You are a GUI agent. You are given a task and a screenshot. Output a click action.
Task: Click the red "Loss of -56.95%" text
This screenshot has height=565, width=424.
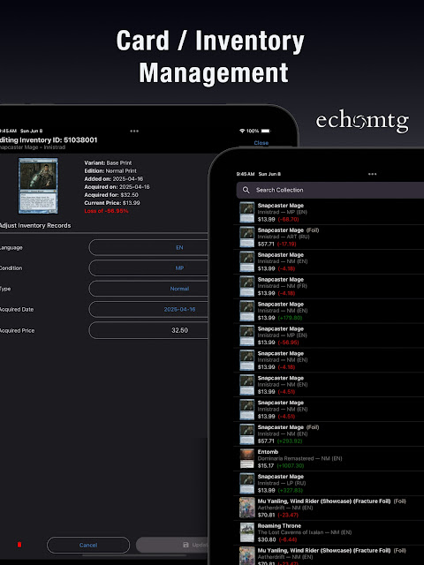point(106,211)
